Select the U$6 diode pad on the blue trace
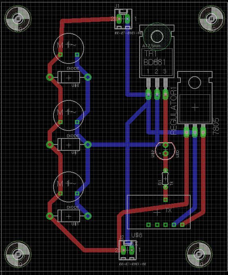 pyautogui.click(x=88, y=77)
